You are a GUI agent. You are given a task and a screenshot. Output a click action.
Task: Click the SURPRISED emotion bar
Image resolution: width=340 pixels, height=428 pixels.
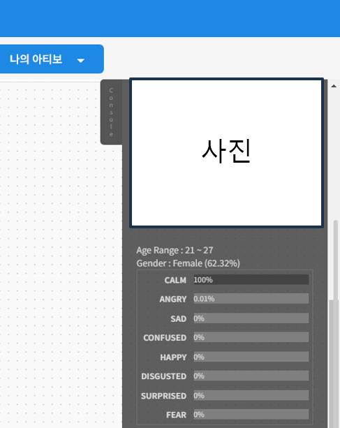(x=251, y=395)
